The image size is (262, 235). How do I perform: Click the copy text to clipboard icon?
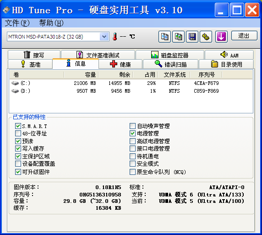pos(164,37)
